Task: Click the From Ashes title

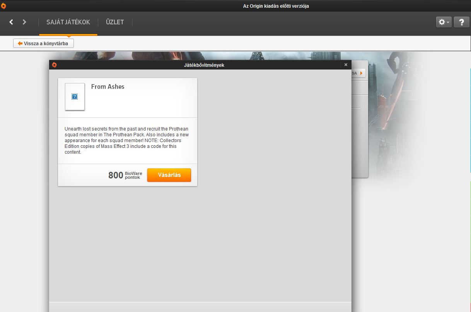Action: coord(108,87)
